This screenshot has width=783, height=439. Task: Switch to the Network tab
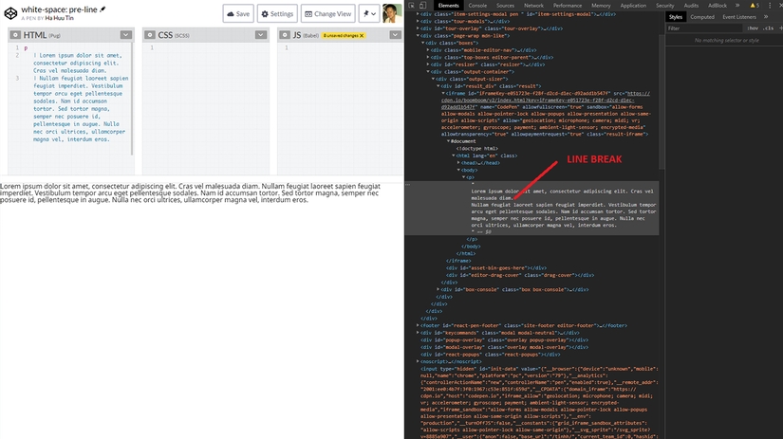tap(533, 6)
